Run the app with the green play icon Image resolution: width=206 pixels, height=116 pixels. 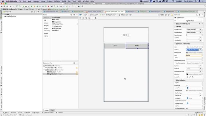(x=32, y=6)
